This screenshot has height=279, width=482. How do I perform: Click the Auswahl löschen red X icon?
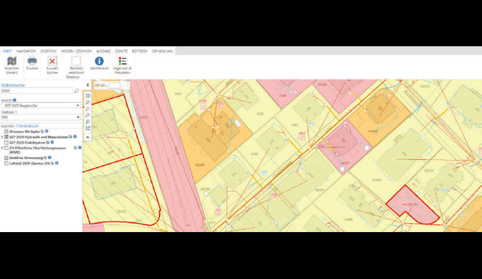53,63
